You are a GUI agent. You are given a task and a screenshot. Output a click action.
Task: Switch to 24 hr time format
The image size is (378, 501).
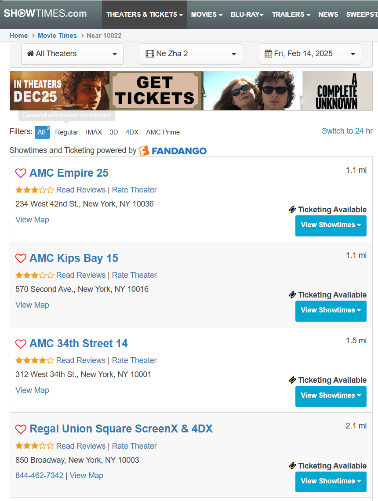coord(347,131)
